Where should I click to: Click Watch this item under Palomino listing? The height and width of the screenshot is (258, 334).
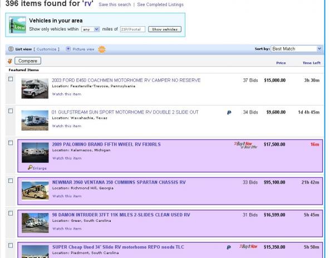pyautogui.click(x=67, y=158)
